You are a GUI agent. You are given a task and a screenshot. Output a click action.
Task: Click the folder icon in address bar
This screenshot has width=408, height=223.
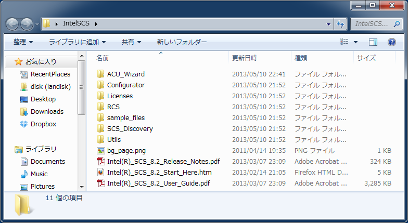coord(47,24)
